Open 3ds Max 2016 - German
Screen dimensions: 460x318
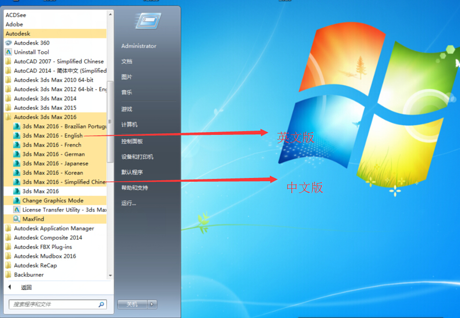[x=52, y=154]
